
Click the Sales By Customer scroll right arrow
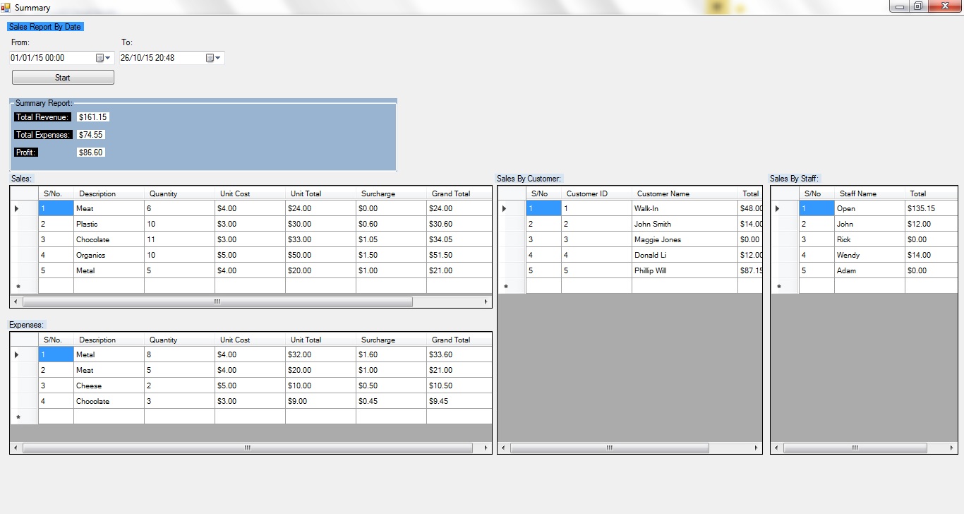coord(757,448)
